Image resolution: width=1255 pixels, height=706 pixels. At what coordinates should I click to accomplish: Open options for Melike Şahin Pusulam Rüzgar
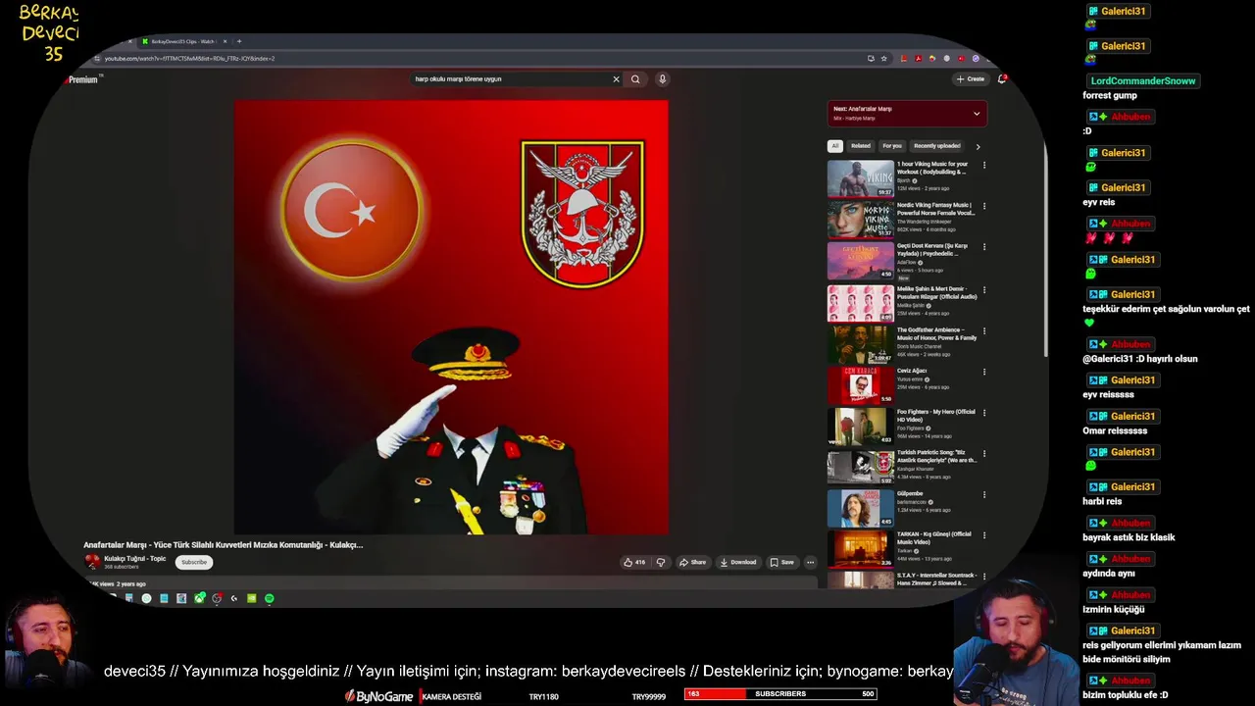[984, 290]
